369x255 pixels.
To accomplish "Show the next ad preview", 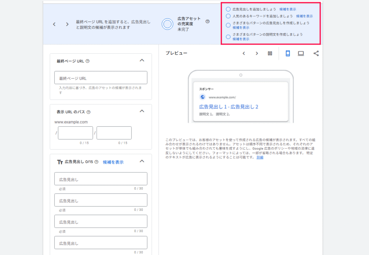I will click(257, 53).
